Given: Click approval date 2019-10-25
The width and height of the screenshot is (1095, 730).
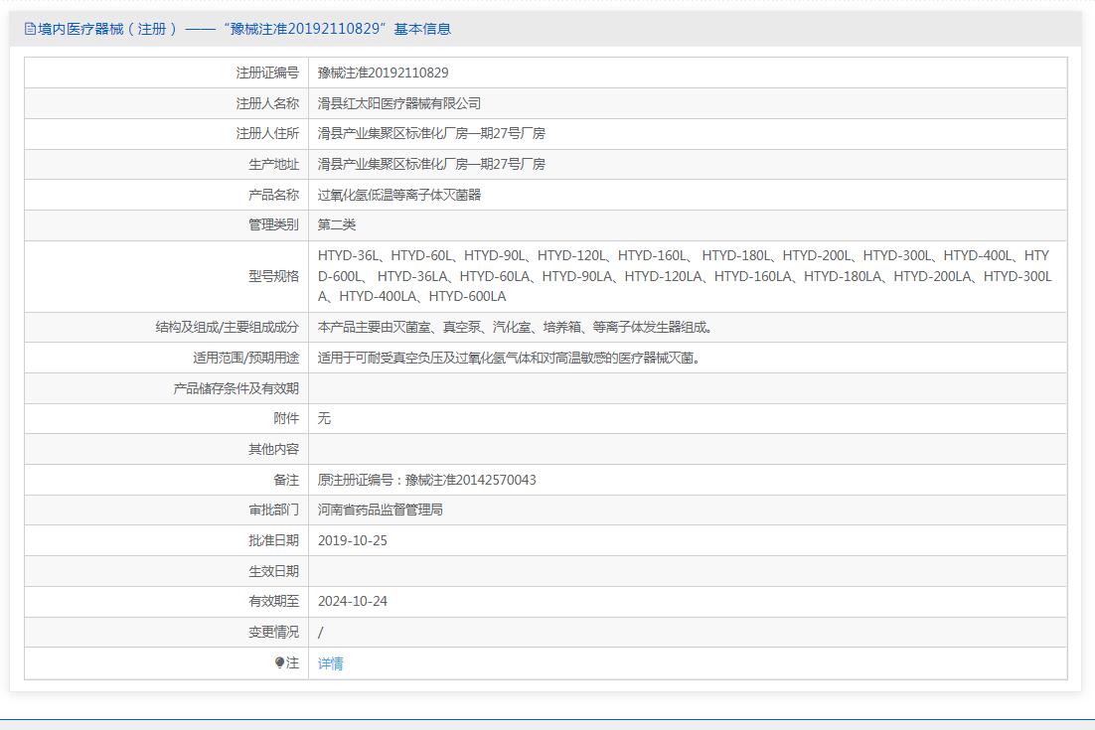Looking at the screenshot, I should (x=352, y=540).
